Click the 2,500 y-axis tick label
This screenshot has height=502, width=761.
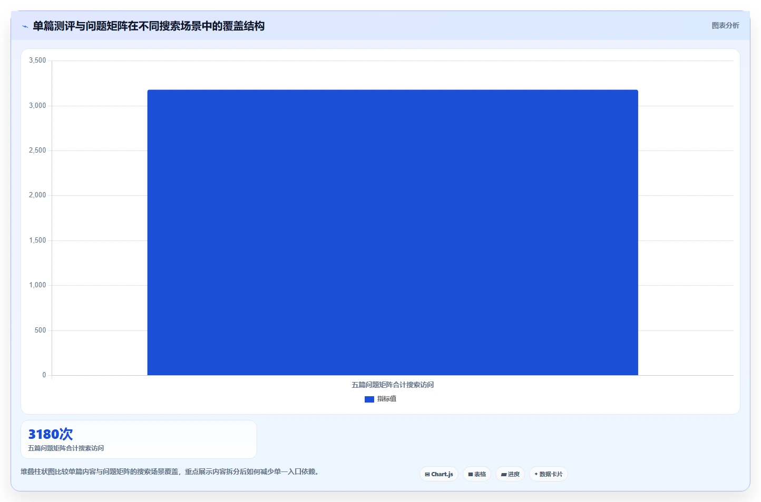coord(37,150)
